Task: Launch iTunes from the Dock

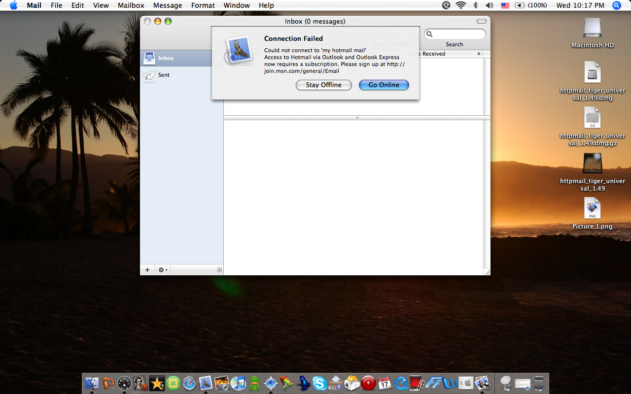Action: pos(238,383)
